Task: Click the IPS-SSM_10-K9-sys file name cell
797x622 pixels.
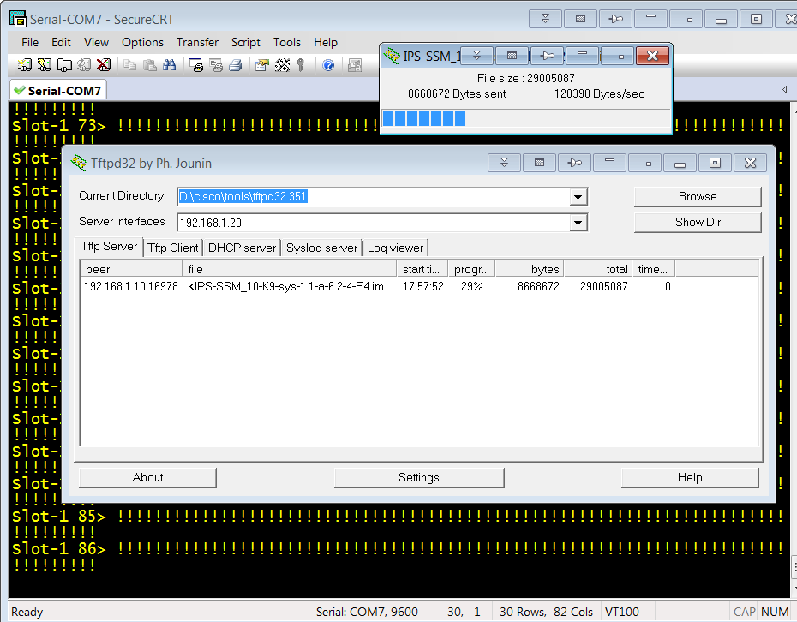Action: [x=291, y=287]
